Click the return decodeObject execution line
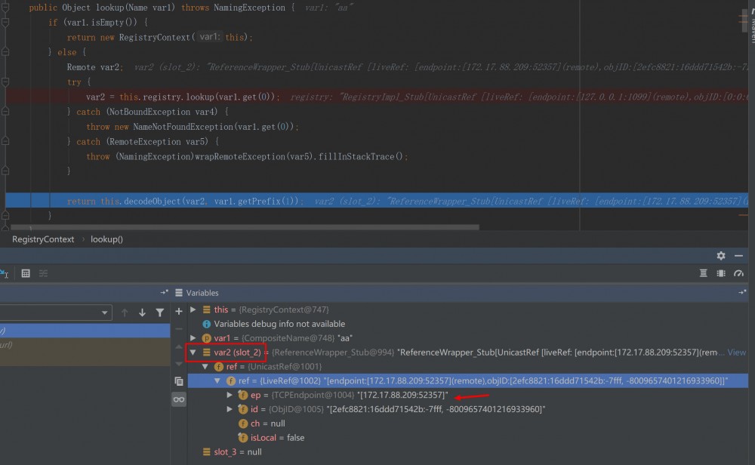Viewport: 755px width, 465px height. (x=377, y=201)
